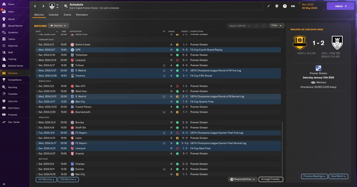The width and height of the screenshot is (357, 187).
Task: Open the help question mark icon
Action: [285, 6]
